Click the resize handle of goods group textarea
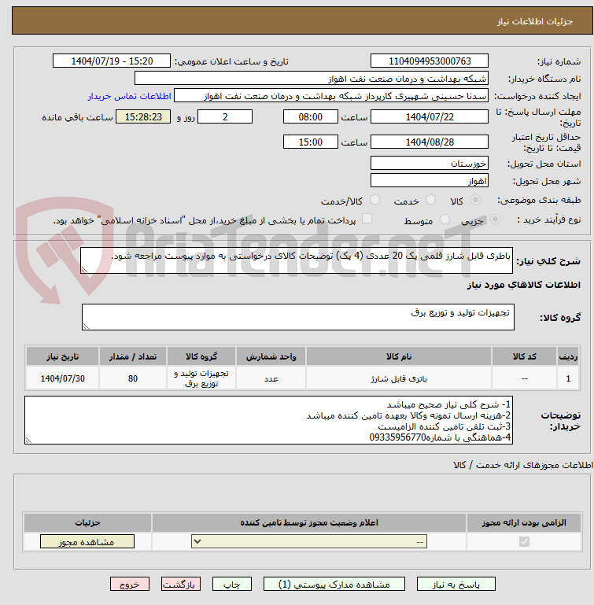 point(86,326)
